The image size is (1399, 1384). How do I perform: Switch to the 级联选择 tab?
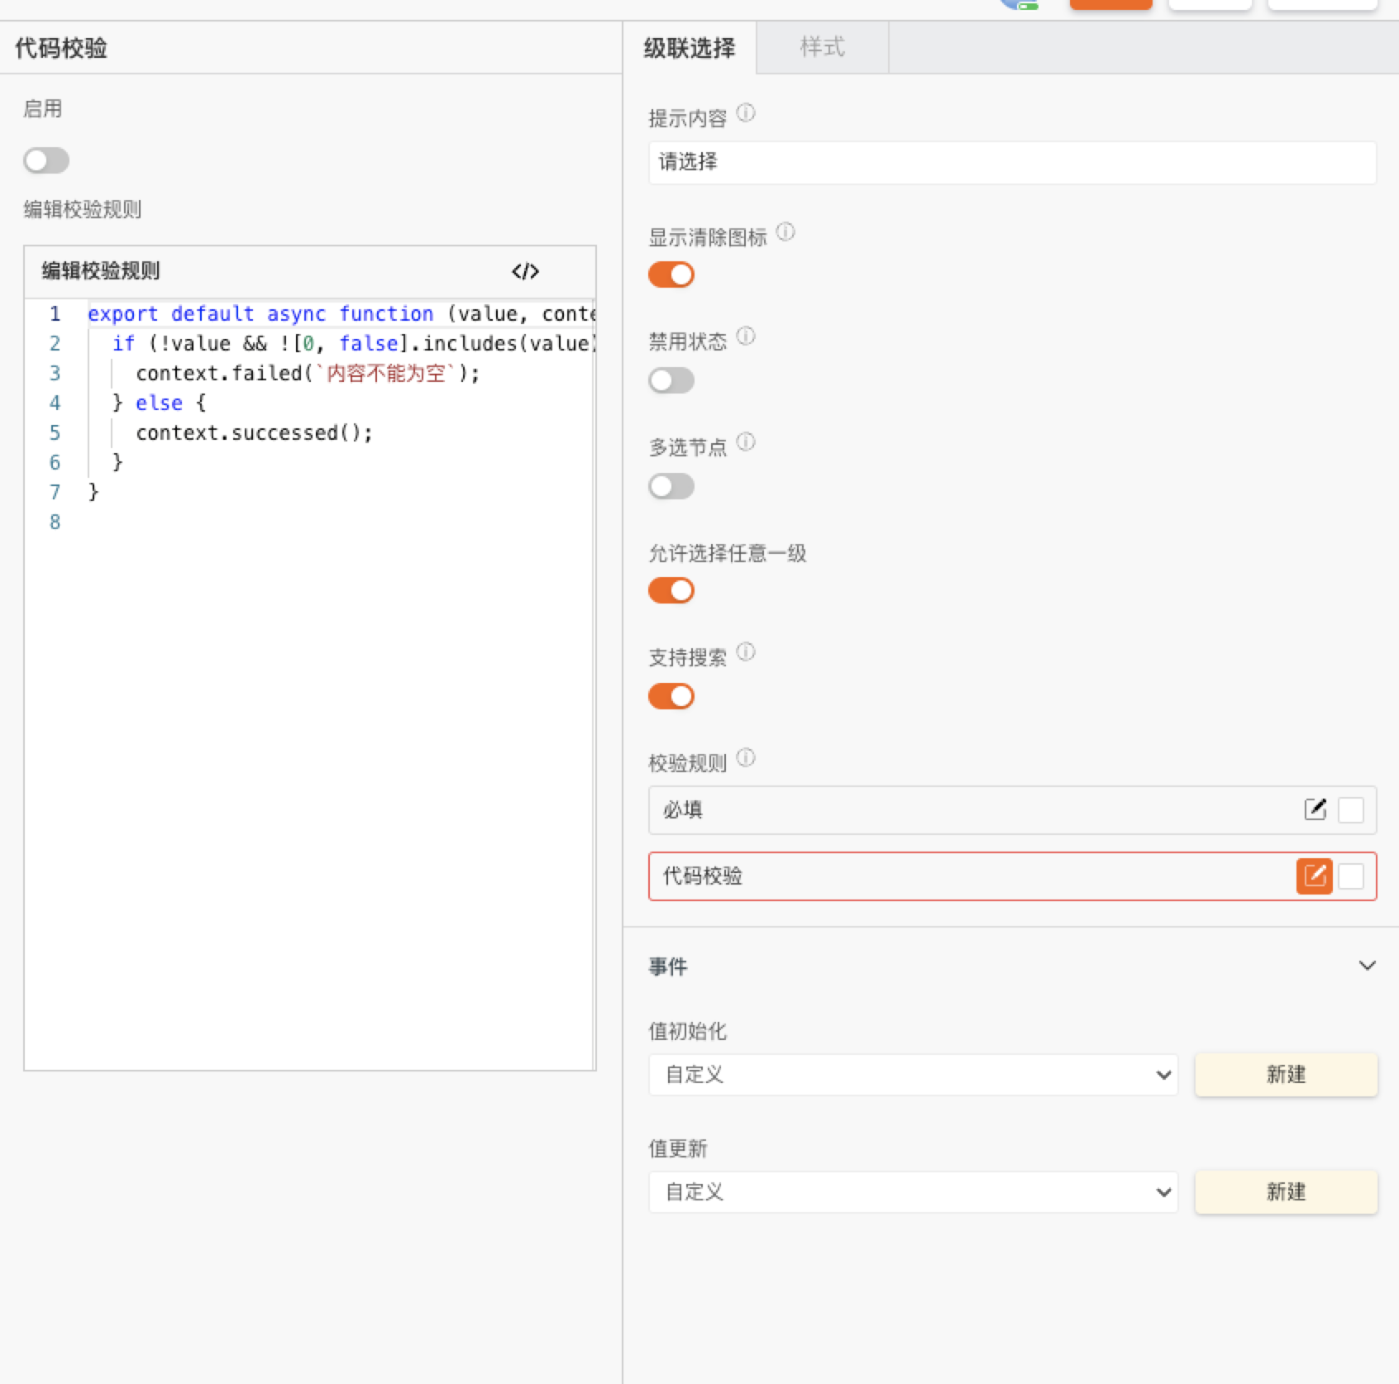pyautogui.click(x=690, y=48)
